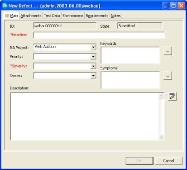Expand the Owner dropdown

click(93, 76)
